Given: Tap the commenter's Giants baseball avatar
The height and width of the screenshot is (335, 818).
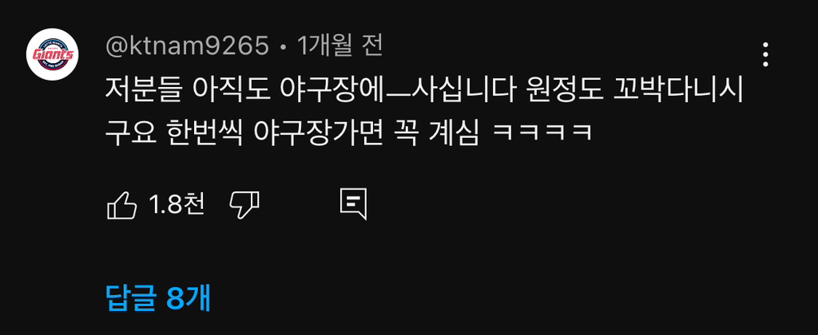Looking at the screenshot, I should tap(52, 54).
